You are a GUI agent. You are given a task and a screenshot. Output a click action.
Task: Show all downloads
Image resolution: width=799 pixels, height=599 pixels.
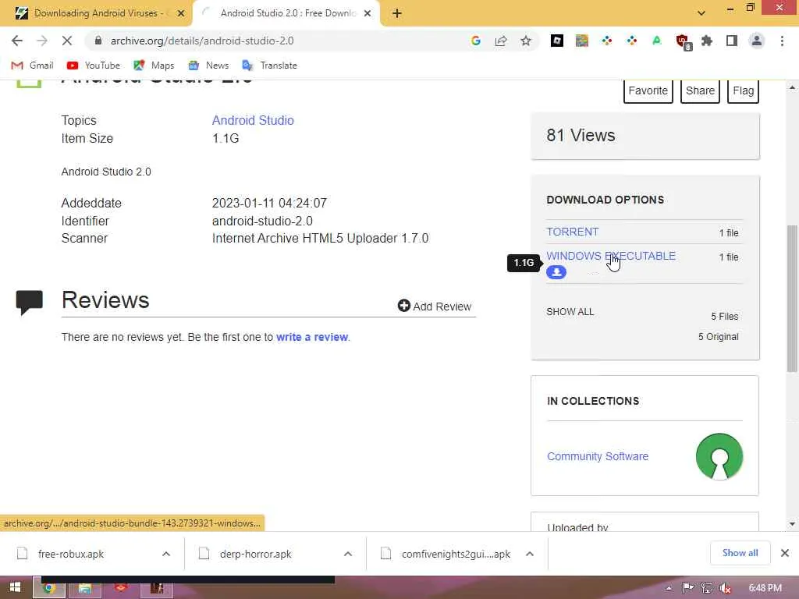[x=740, y=553]
